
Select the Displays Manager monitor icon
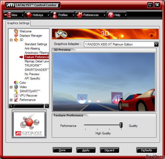(16, 36)
